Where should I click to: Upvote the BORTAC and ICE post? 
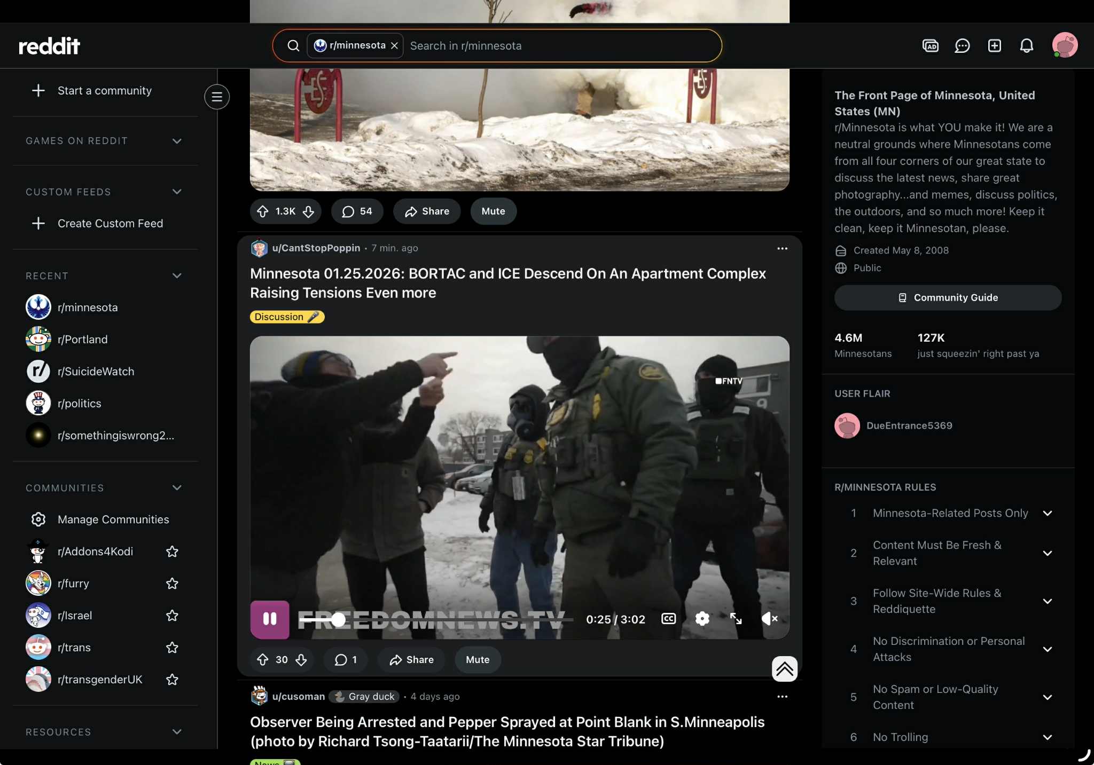pyautogui.click(x=263, y=660)
